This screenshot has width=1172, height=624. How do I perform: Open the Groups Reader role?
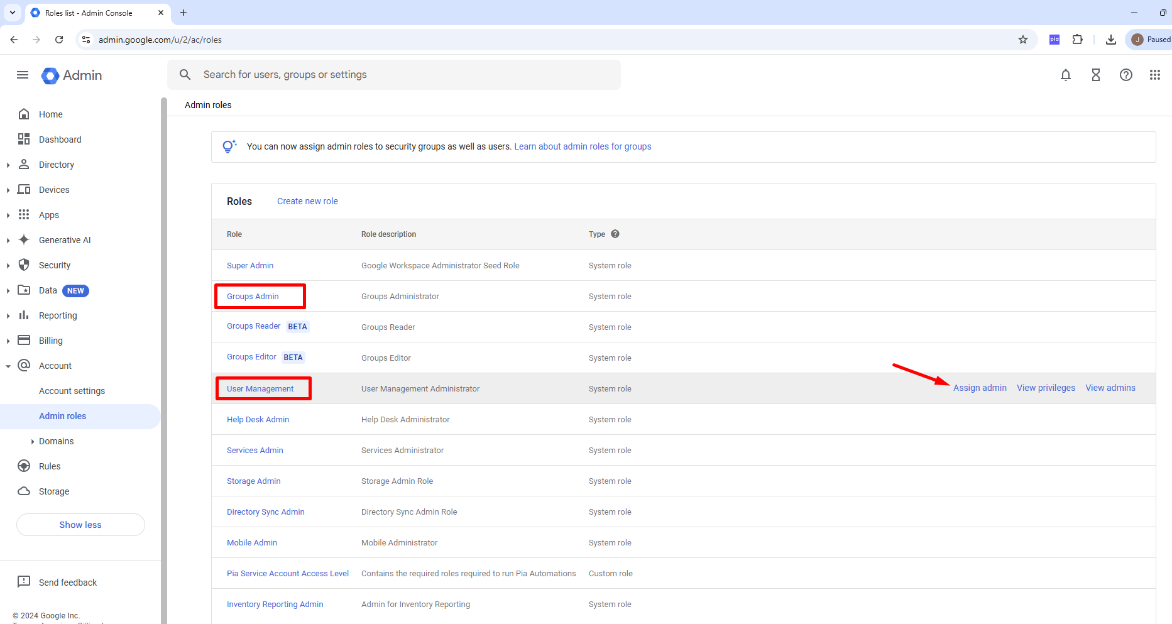coord(253,326)
